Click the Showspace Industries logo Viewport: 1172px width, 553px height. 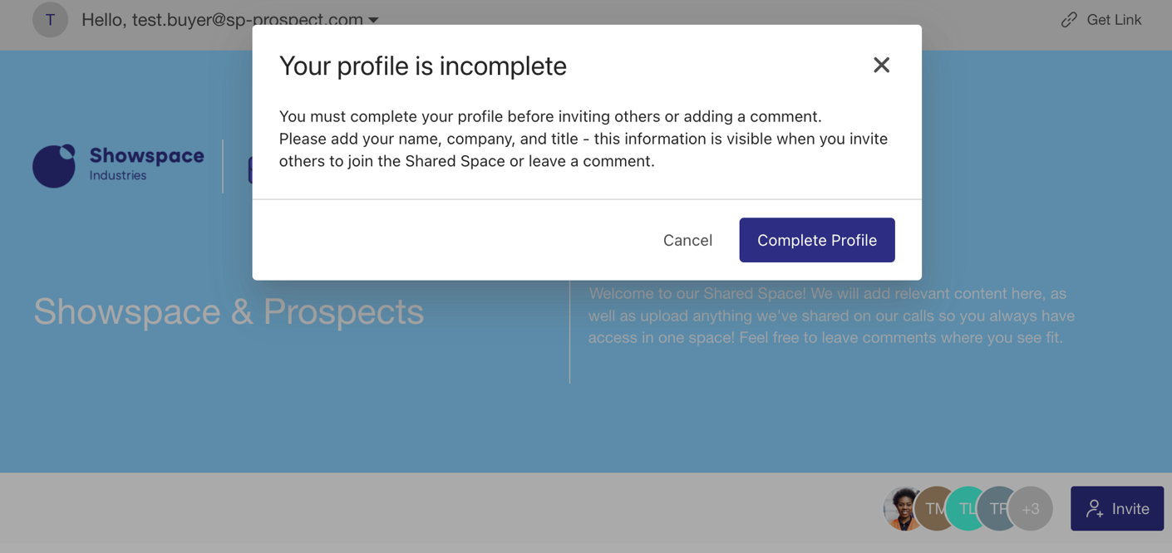(118, 164)
